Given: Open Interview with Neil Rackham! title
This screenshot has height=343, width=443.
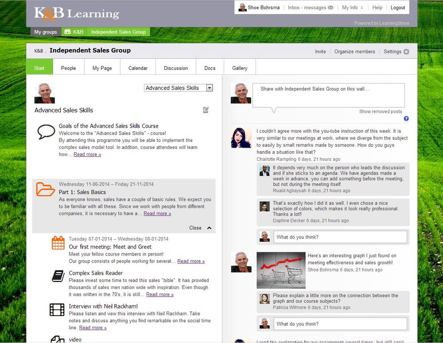Looking at the screenshot, I should 103,306.
